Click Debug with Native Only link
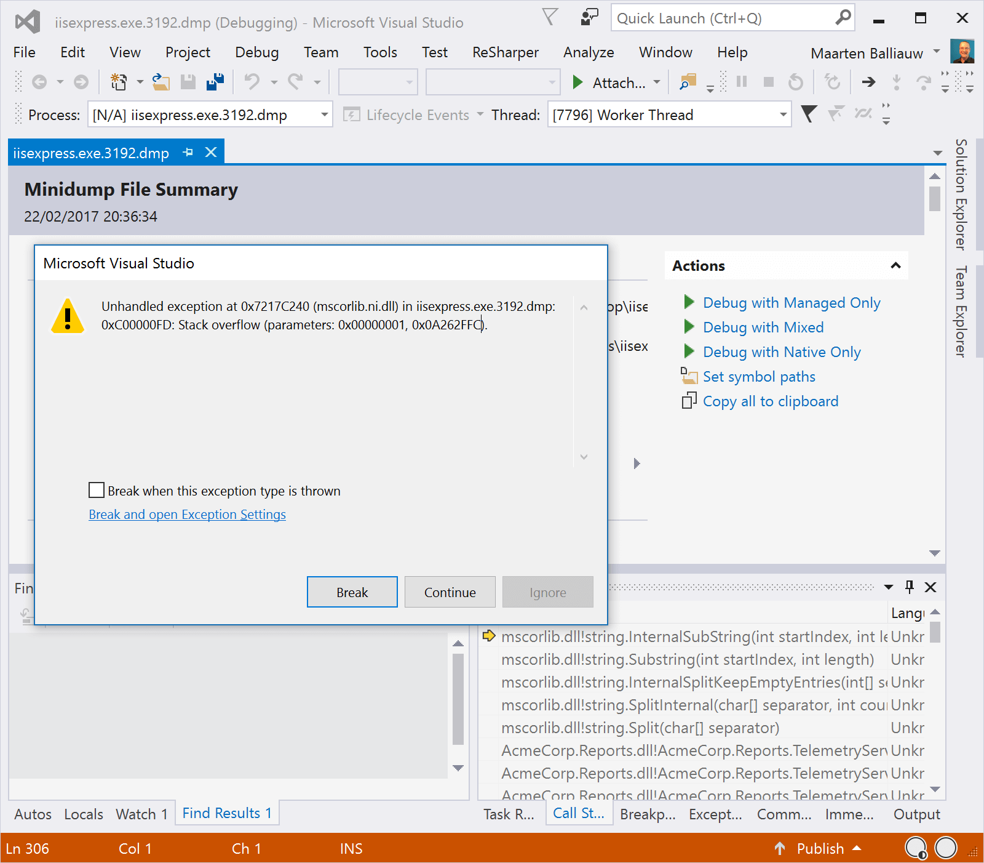The image size is (984, 863). [x=782, y=351]
